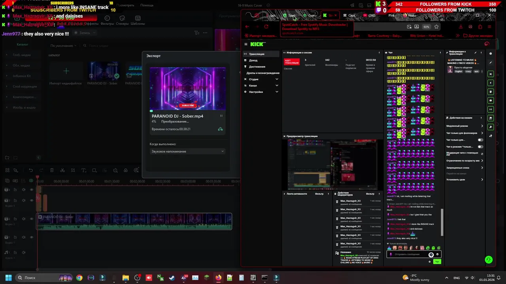Toggle visibility eye of Видео 2 track
The image size is (506, 284).
pos(31,219)
